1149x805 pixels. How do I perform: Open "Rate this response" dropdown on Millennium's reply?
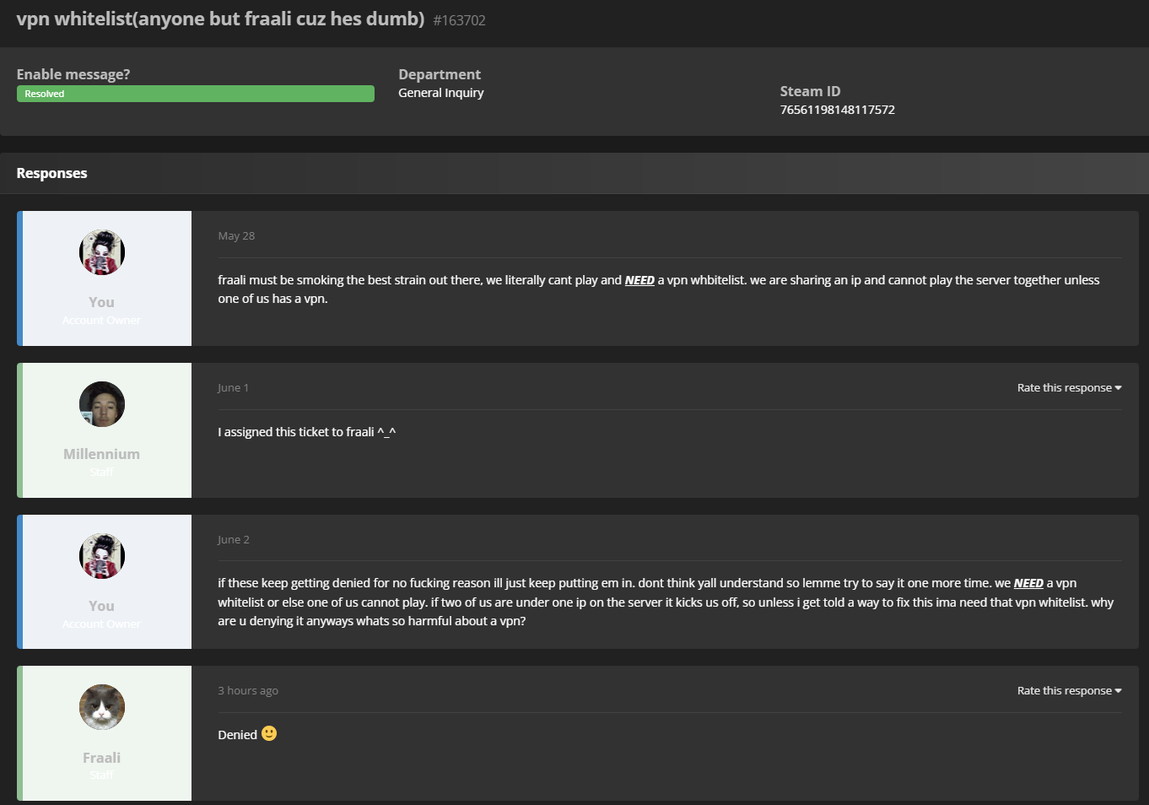[x=1069, y=387]
